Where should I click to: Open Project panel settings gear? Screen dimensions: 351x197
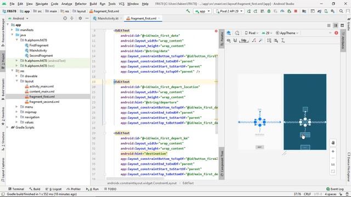pos(80,18)
